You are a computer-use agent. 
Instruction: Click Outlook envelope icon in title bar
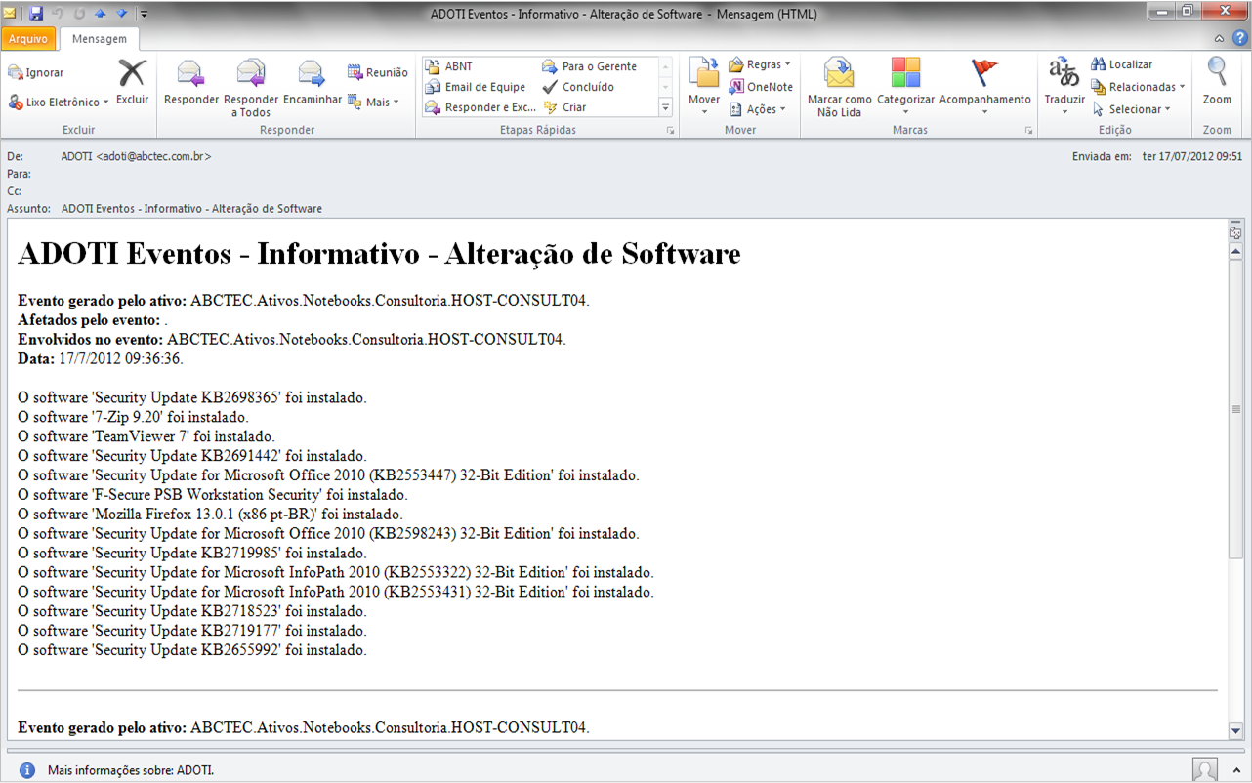coord(10,14)
